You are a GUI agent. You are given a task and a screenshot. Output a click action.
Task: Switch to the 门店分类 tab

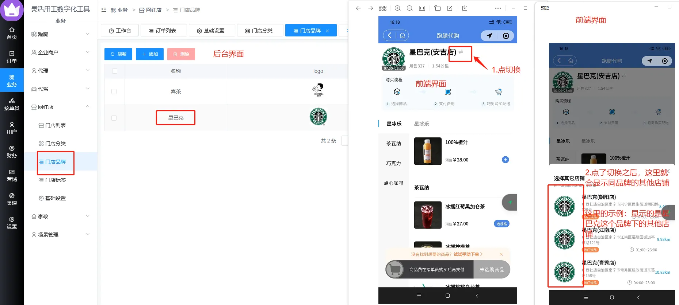pyautogui.click(x=259, y=31)
